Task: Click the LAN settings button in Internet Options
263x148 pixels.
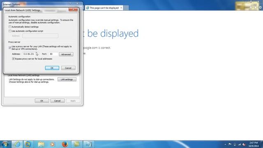Action: pos(67,79)
